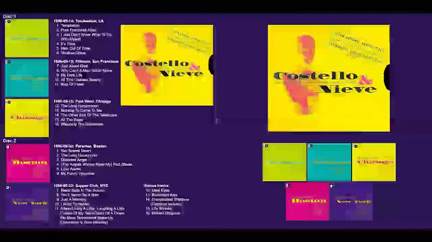432x242 pixels.
Task: Select the teal cover in the right grid
Action: (x=329, y=162)
